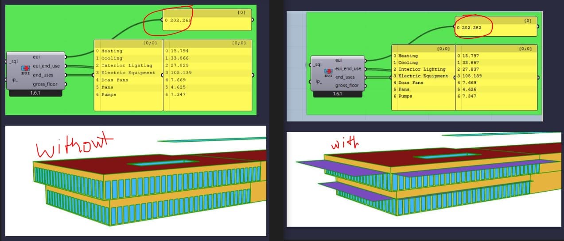
Task: Click the 1.6.1 version label on right component
Action: (x=337, y=94)
